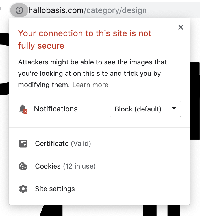Click the hallobasis.com domain in the address bar
200x216 pixels.
tap(56, 11)
